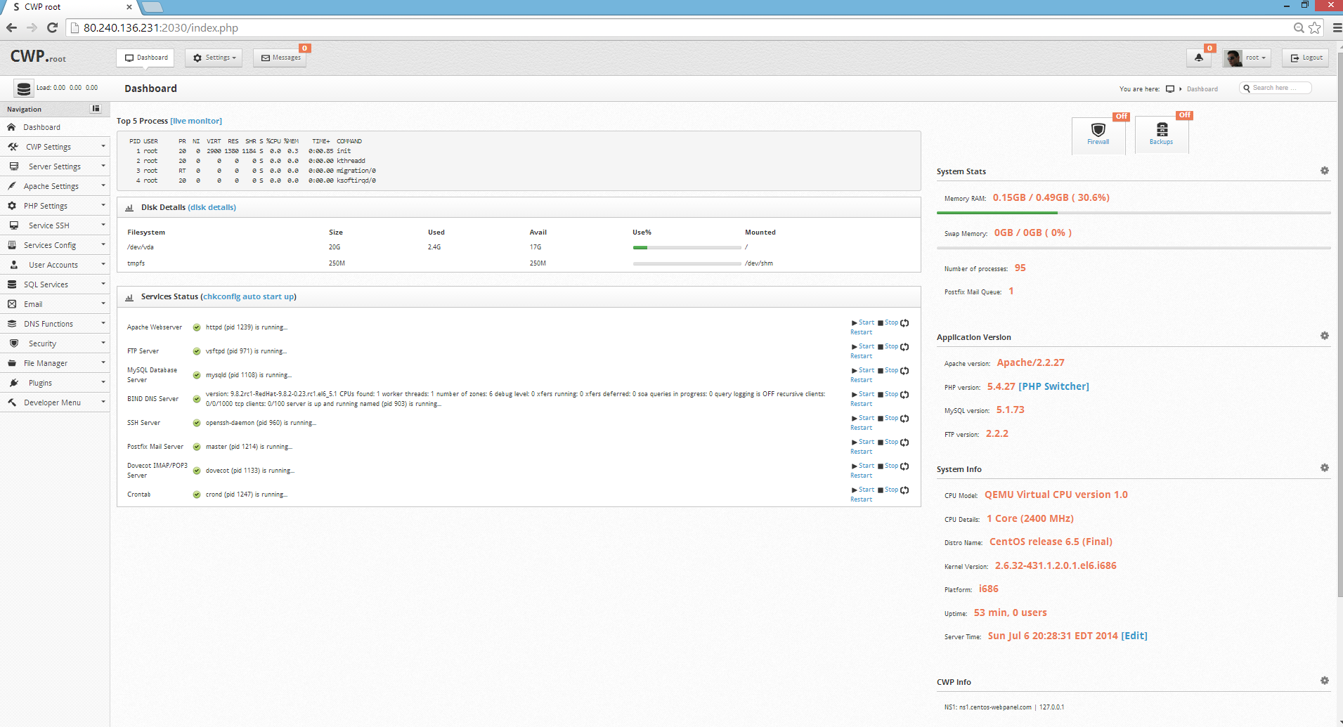Click the root user avatar
The width and height of the screenshot is (1343, 727).
(1233, 58)
